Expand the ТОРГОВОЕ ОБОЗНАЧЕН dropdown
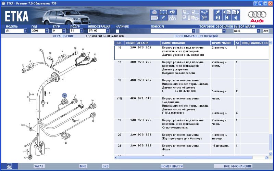Screen dimensions: 274x171 tap(224, 31)
